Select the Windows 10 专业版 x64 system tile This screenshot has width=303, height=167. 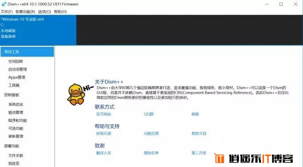tap(38, 30)
